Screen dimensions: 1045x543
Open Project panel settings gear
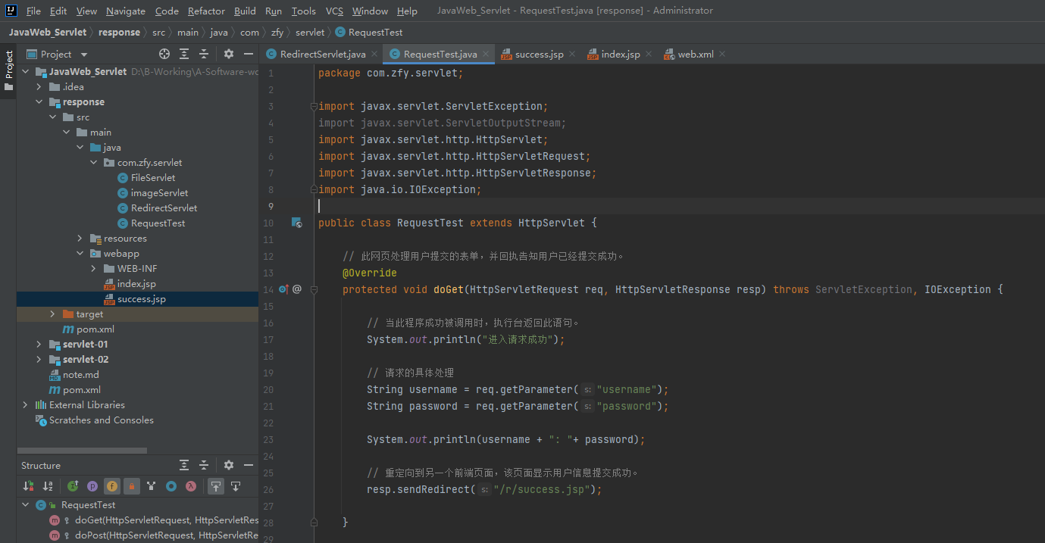click(229, 54)
